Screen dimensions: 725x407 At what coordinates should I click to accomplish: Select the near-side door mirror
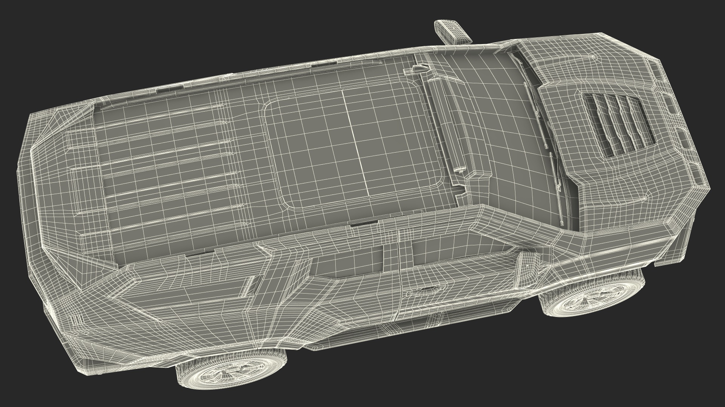[528, 268]
